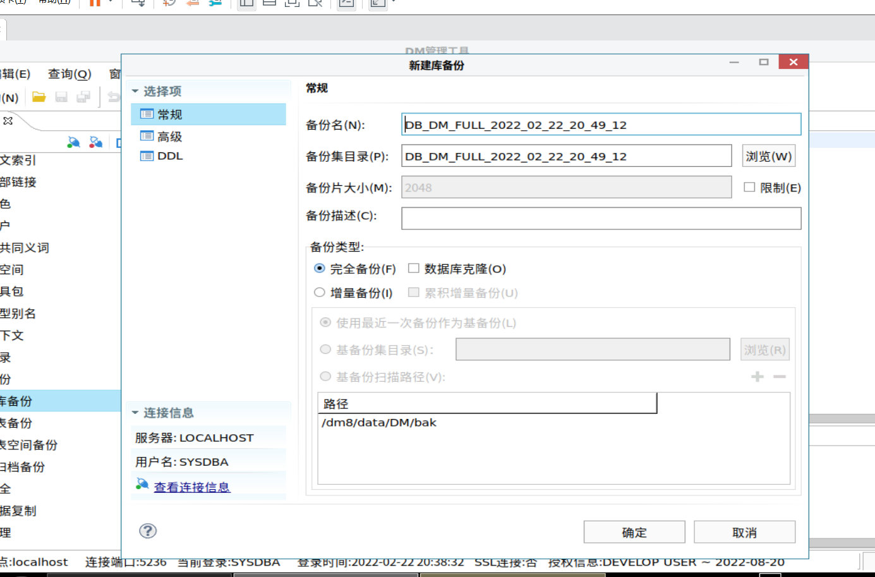Click the save-all icon in main toolbar

(83, 97)
